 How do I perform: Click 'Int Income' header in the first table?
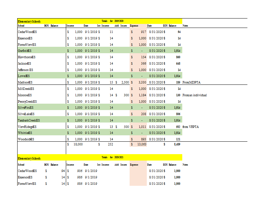coord(103,26)
